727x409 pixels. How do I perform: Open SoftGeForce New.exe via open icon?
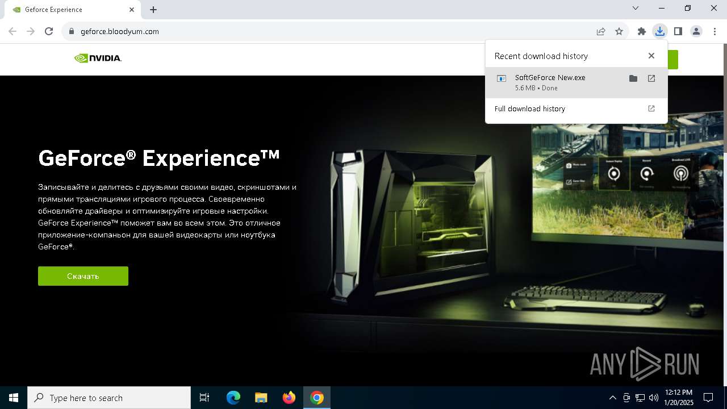click(651, 78)
